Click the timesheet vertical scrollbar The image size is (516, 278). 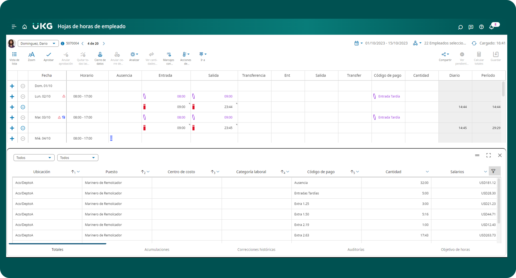[503, 89]
